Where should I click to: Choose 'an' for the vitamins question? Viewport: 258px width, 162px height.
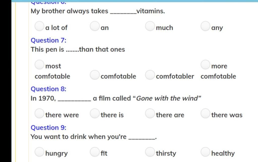pyautogui.click(x=95, y=26)
